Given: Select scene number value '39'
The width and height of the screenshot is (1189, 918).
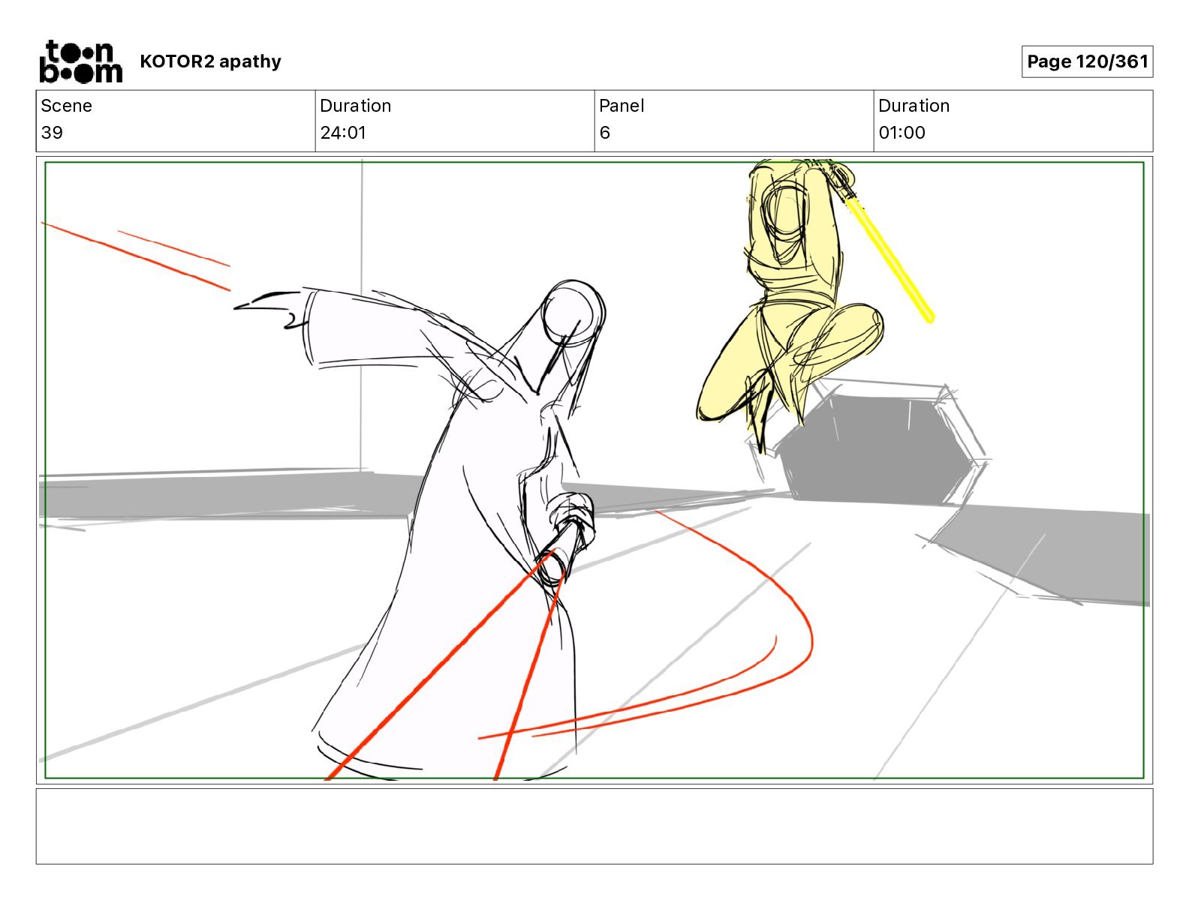Looking at the screenshot, I should tap(52, 133).
